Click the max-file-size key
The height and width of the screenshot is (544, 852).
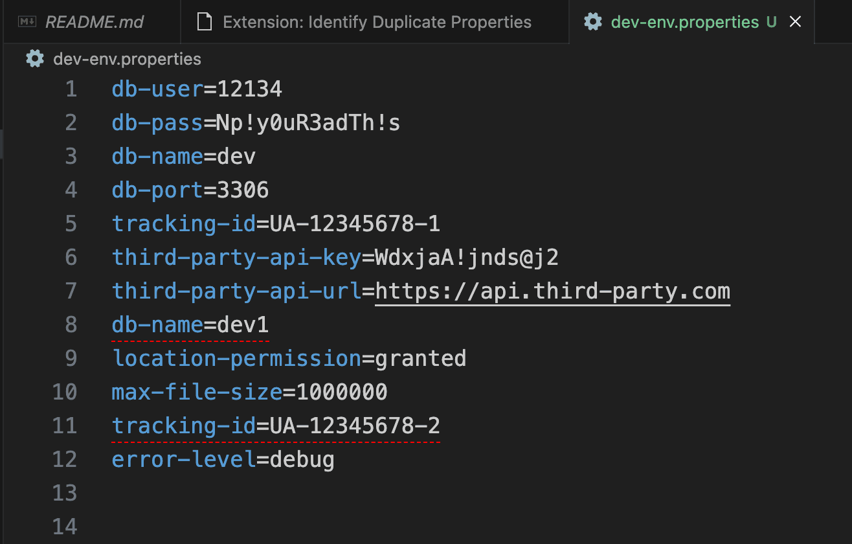pyautogui.click(x=197, y=392)
